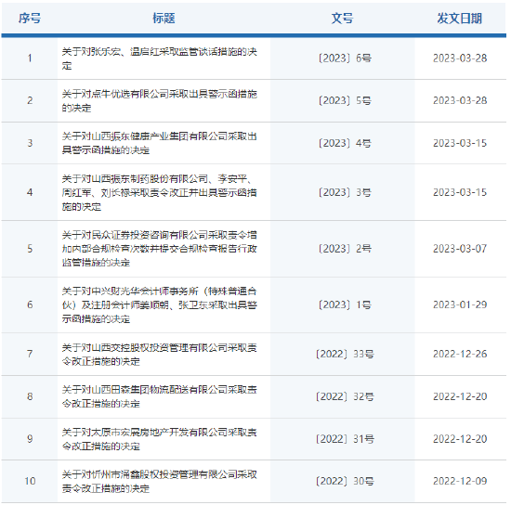Click the date 2023-03-28 in row 1
Image resolution: width=511 pixels, height=505 pixels.
point(460,58)
